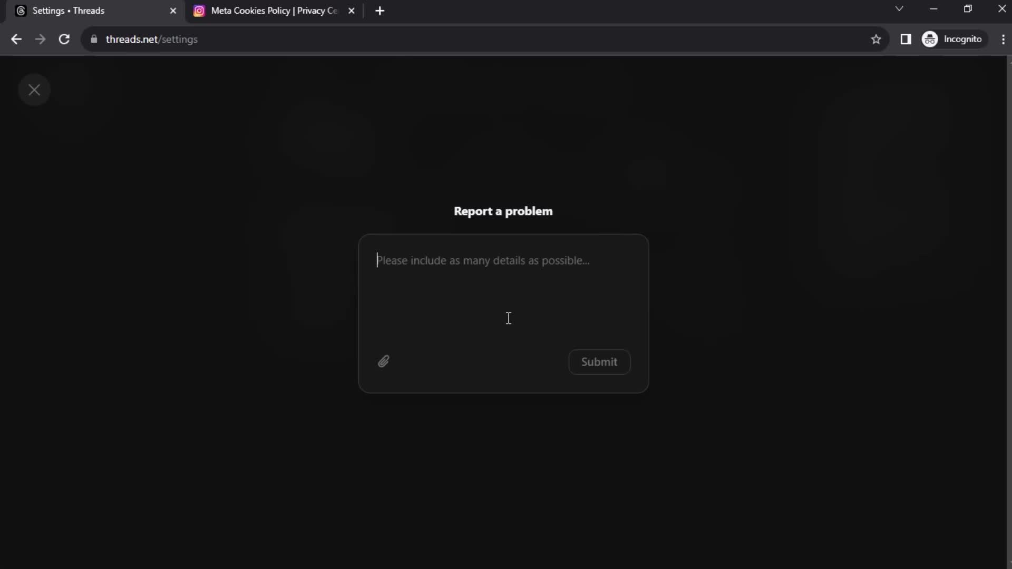The width and height of the screenshot is (1012, 569).
Task: Click the browser tab list dropdown arrow
Action: [x=899, y=9]
